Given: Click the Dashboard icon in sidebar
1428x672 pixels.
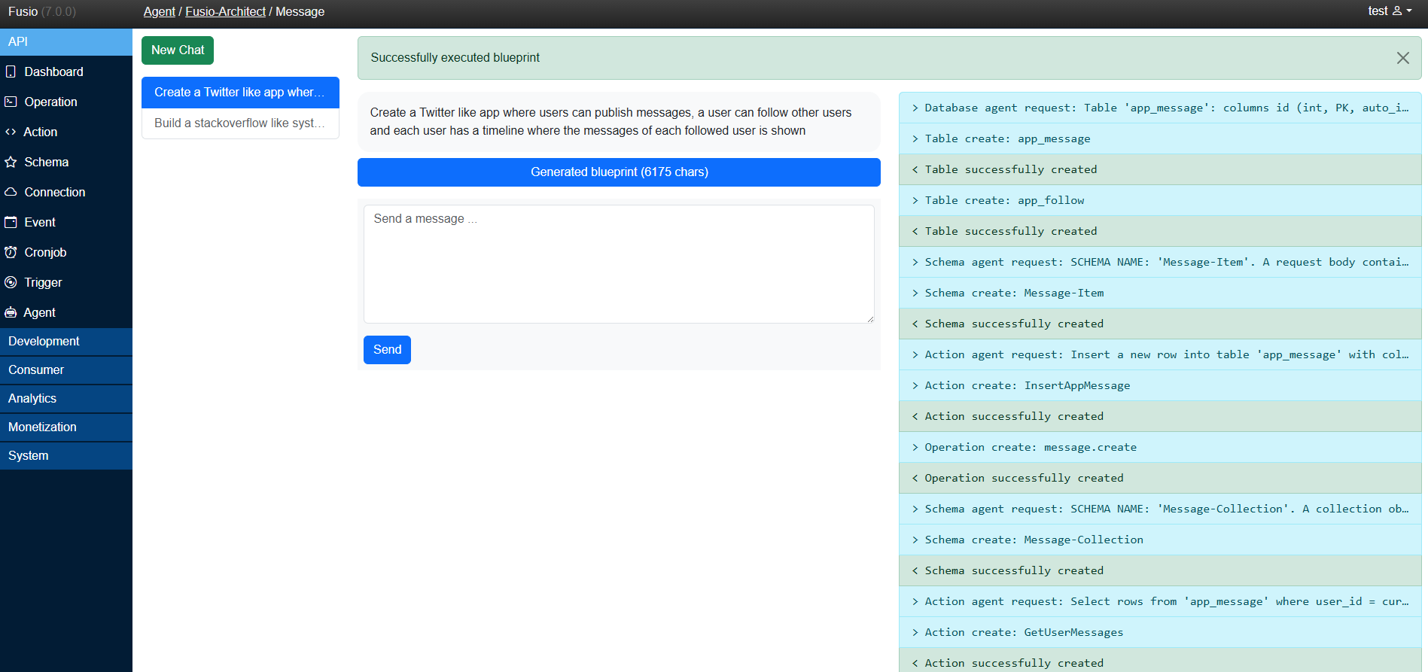Looking at the screenshot, I should [11, 71].
